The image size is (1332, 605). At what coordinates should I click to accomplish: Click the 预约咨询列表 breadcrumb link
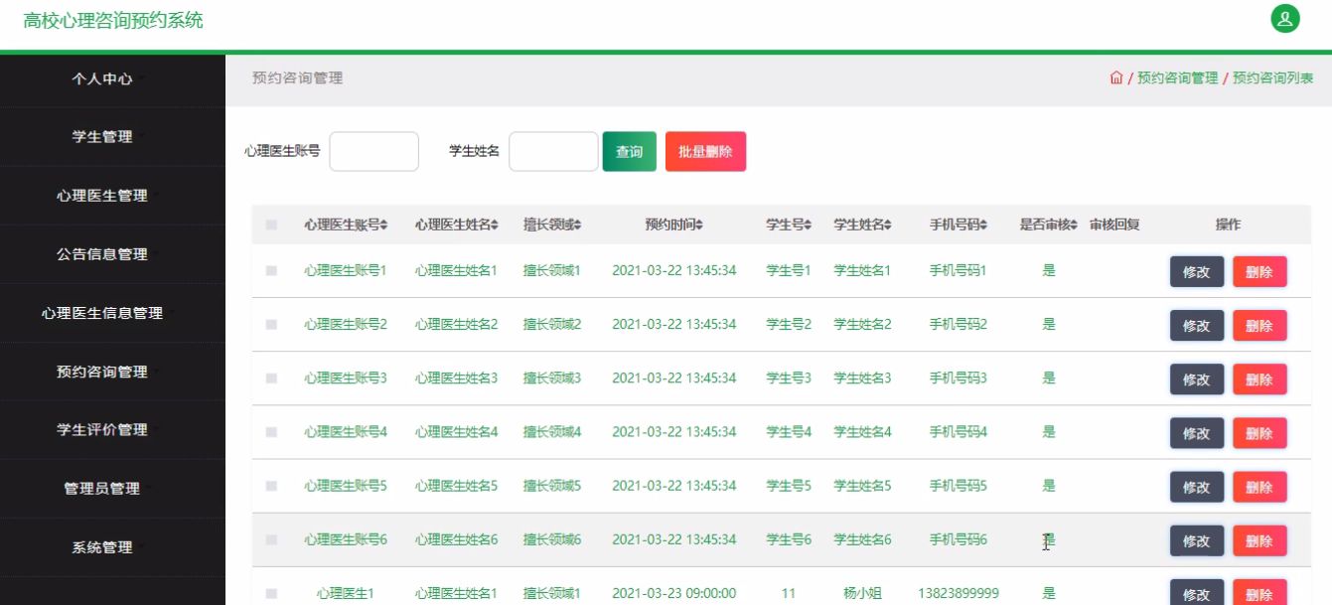1273,77
